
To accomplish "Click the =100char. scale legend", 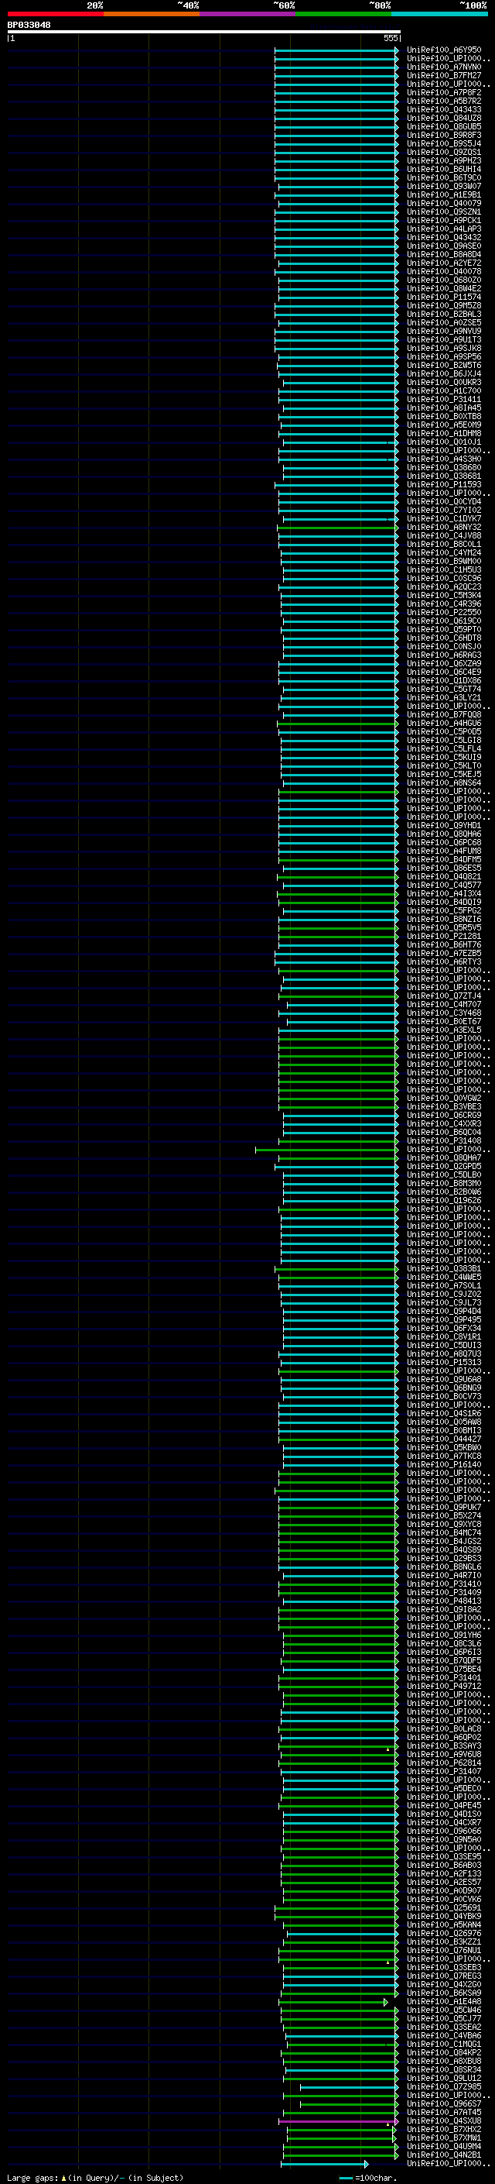I will coord(367,2178).
